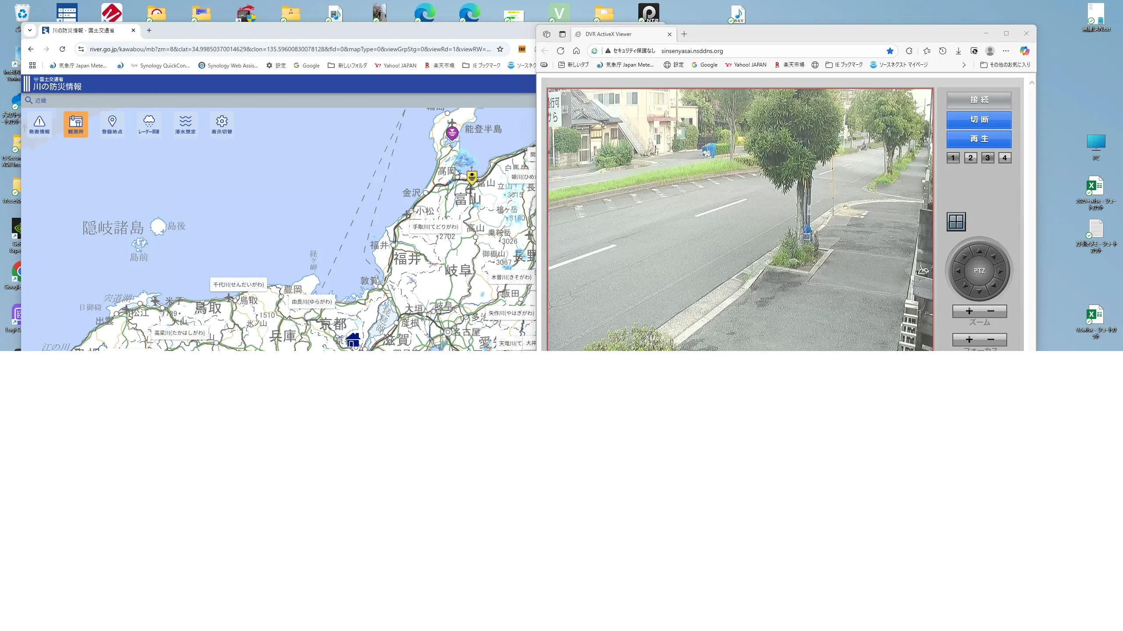Expand the bookmarks overflow chevron in Edge
1123x631 pixels.
[964, 65]
